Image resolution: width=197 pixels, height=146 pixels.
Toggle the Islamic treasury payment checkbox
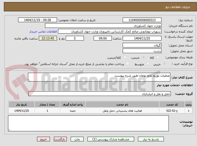coord(128,63)
